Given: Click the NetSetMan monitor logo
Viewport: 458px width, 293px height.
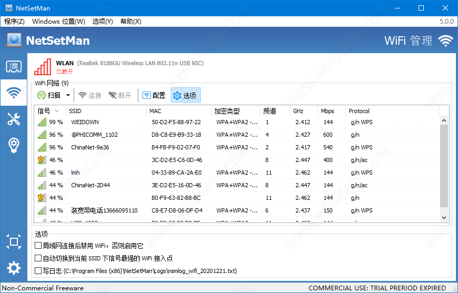Looking at the screenshot, I should tap(14, 40).
